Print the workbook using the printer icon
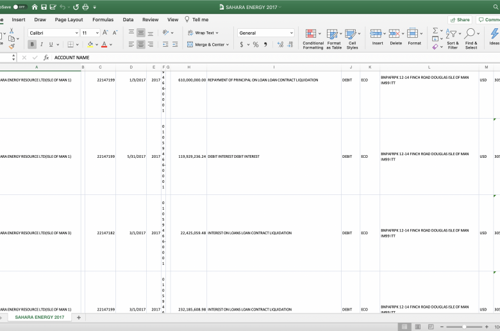 coord(85,6)
